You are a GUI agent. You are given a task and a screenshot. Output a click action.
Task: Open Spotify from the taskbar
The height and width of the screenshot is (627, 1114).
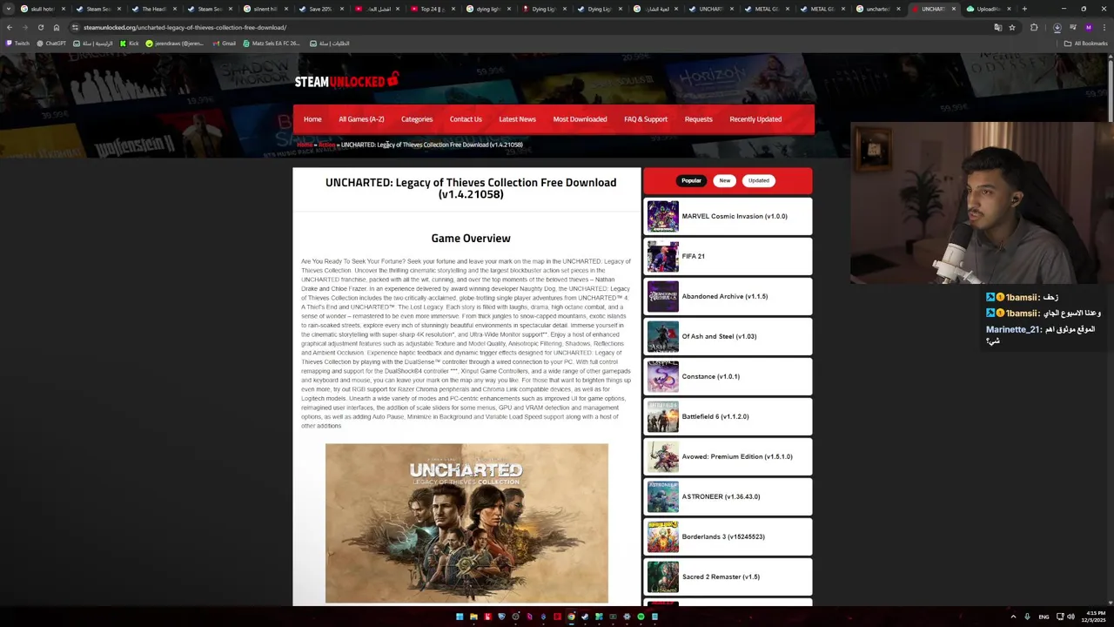pyautogui.click(x=641, y=617)
